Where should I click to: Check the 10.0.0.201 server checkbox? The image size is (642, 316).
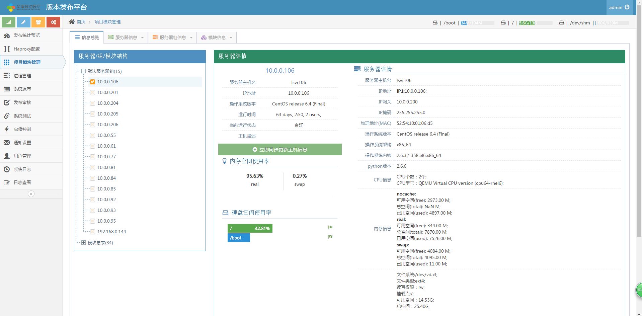93,92
